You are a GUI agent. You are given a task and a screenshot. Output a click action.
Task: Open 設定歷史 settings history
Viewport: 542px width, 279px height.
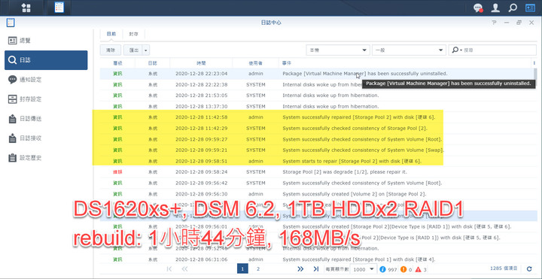pyautogui.click(x=46, y=158)
